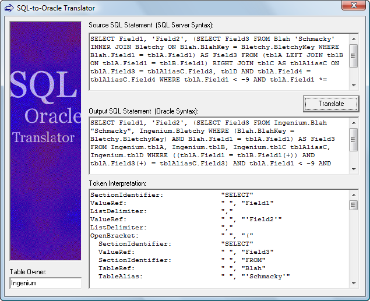Image resolution: width=370 pixels, height=301 pixels.
Task: Click inside the Token Interpretation text area
Action: [219, 238]
